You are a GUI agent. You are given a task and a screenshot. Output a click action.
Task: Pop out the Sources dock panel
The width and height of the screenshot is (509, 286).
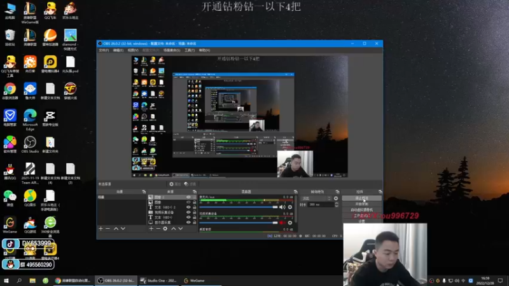[195, 192]
